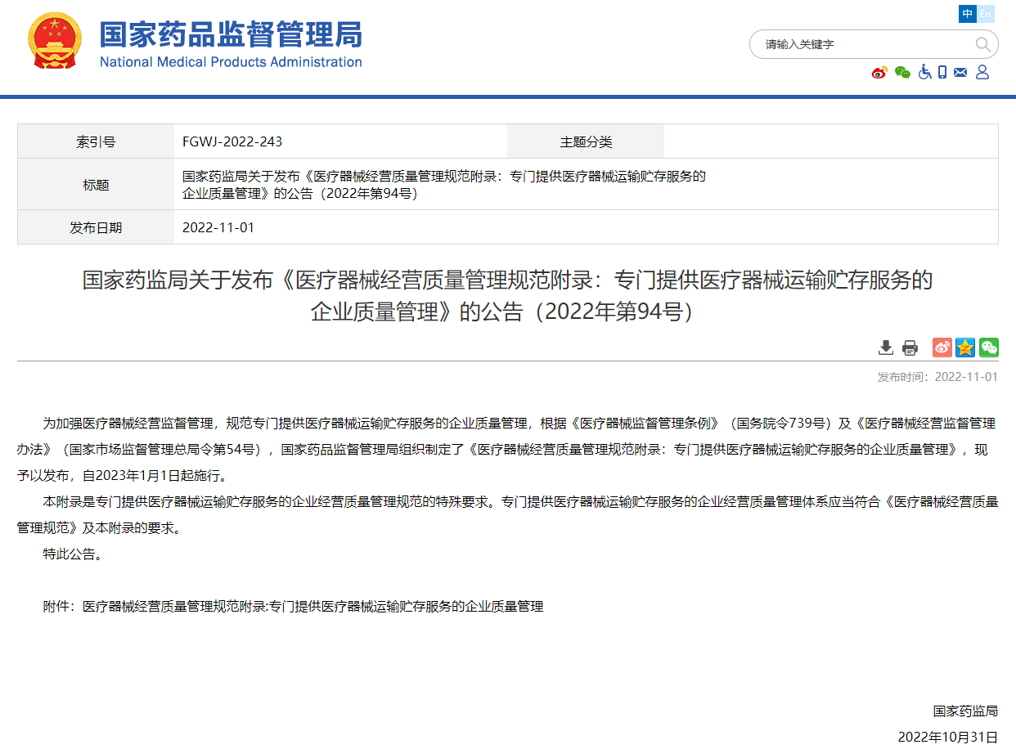Click the search magnifier icon
1016x749 pixels.
click(x=983, y=44)
